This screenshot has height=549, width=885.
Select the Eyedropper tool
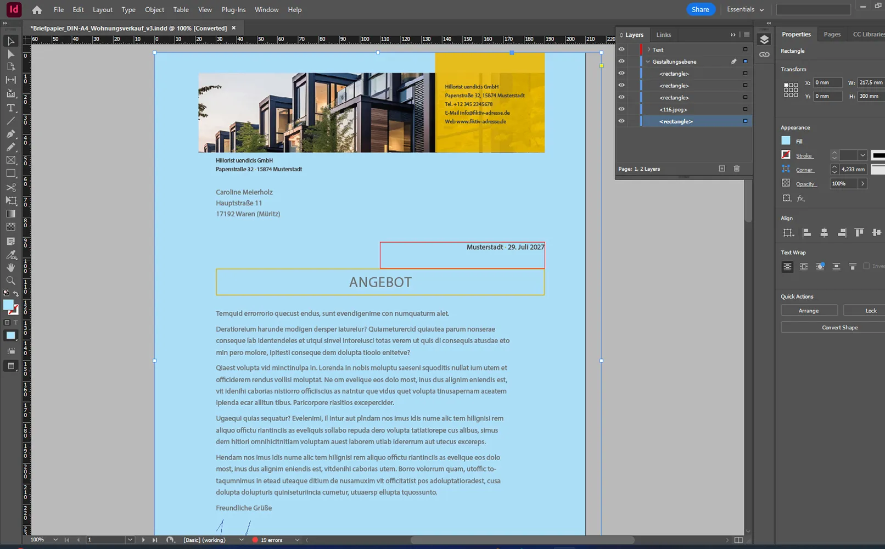pos(10,255)
